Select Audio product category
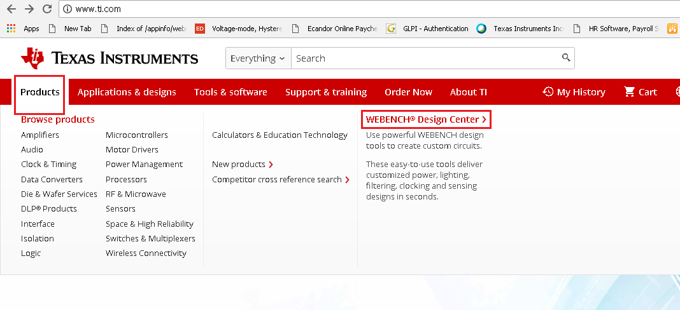 (32, 149)
